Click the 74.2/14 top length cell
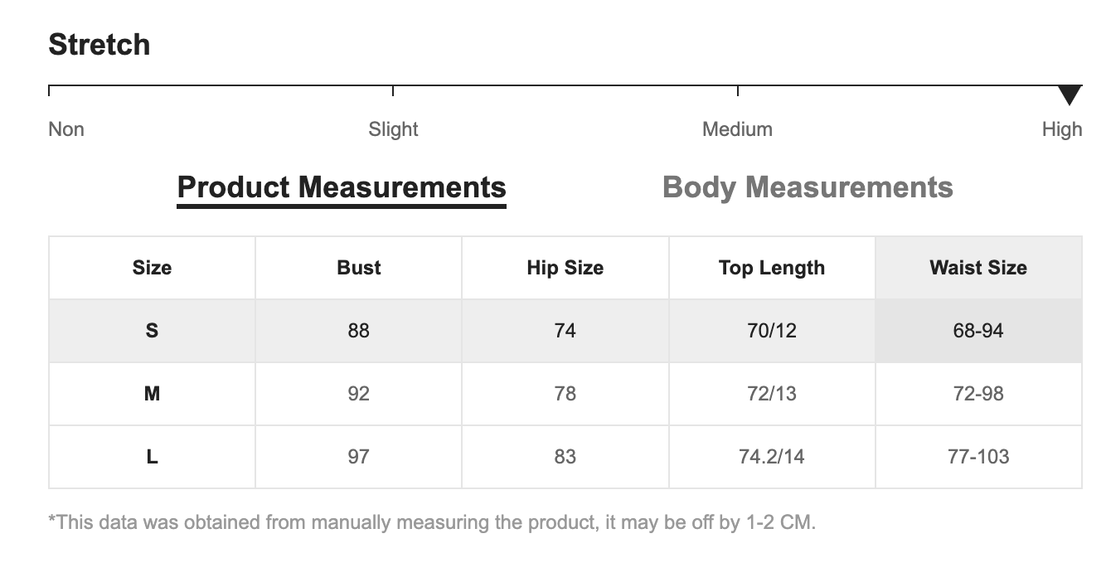 [771, 457]
